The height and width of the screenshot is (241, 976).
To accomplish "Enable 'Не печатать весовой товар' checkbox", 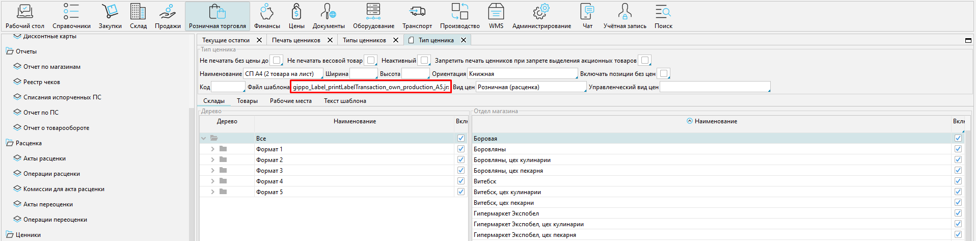I will point(371,61).
